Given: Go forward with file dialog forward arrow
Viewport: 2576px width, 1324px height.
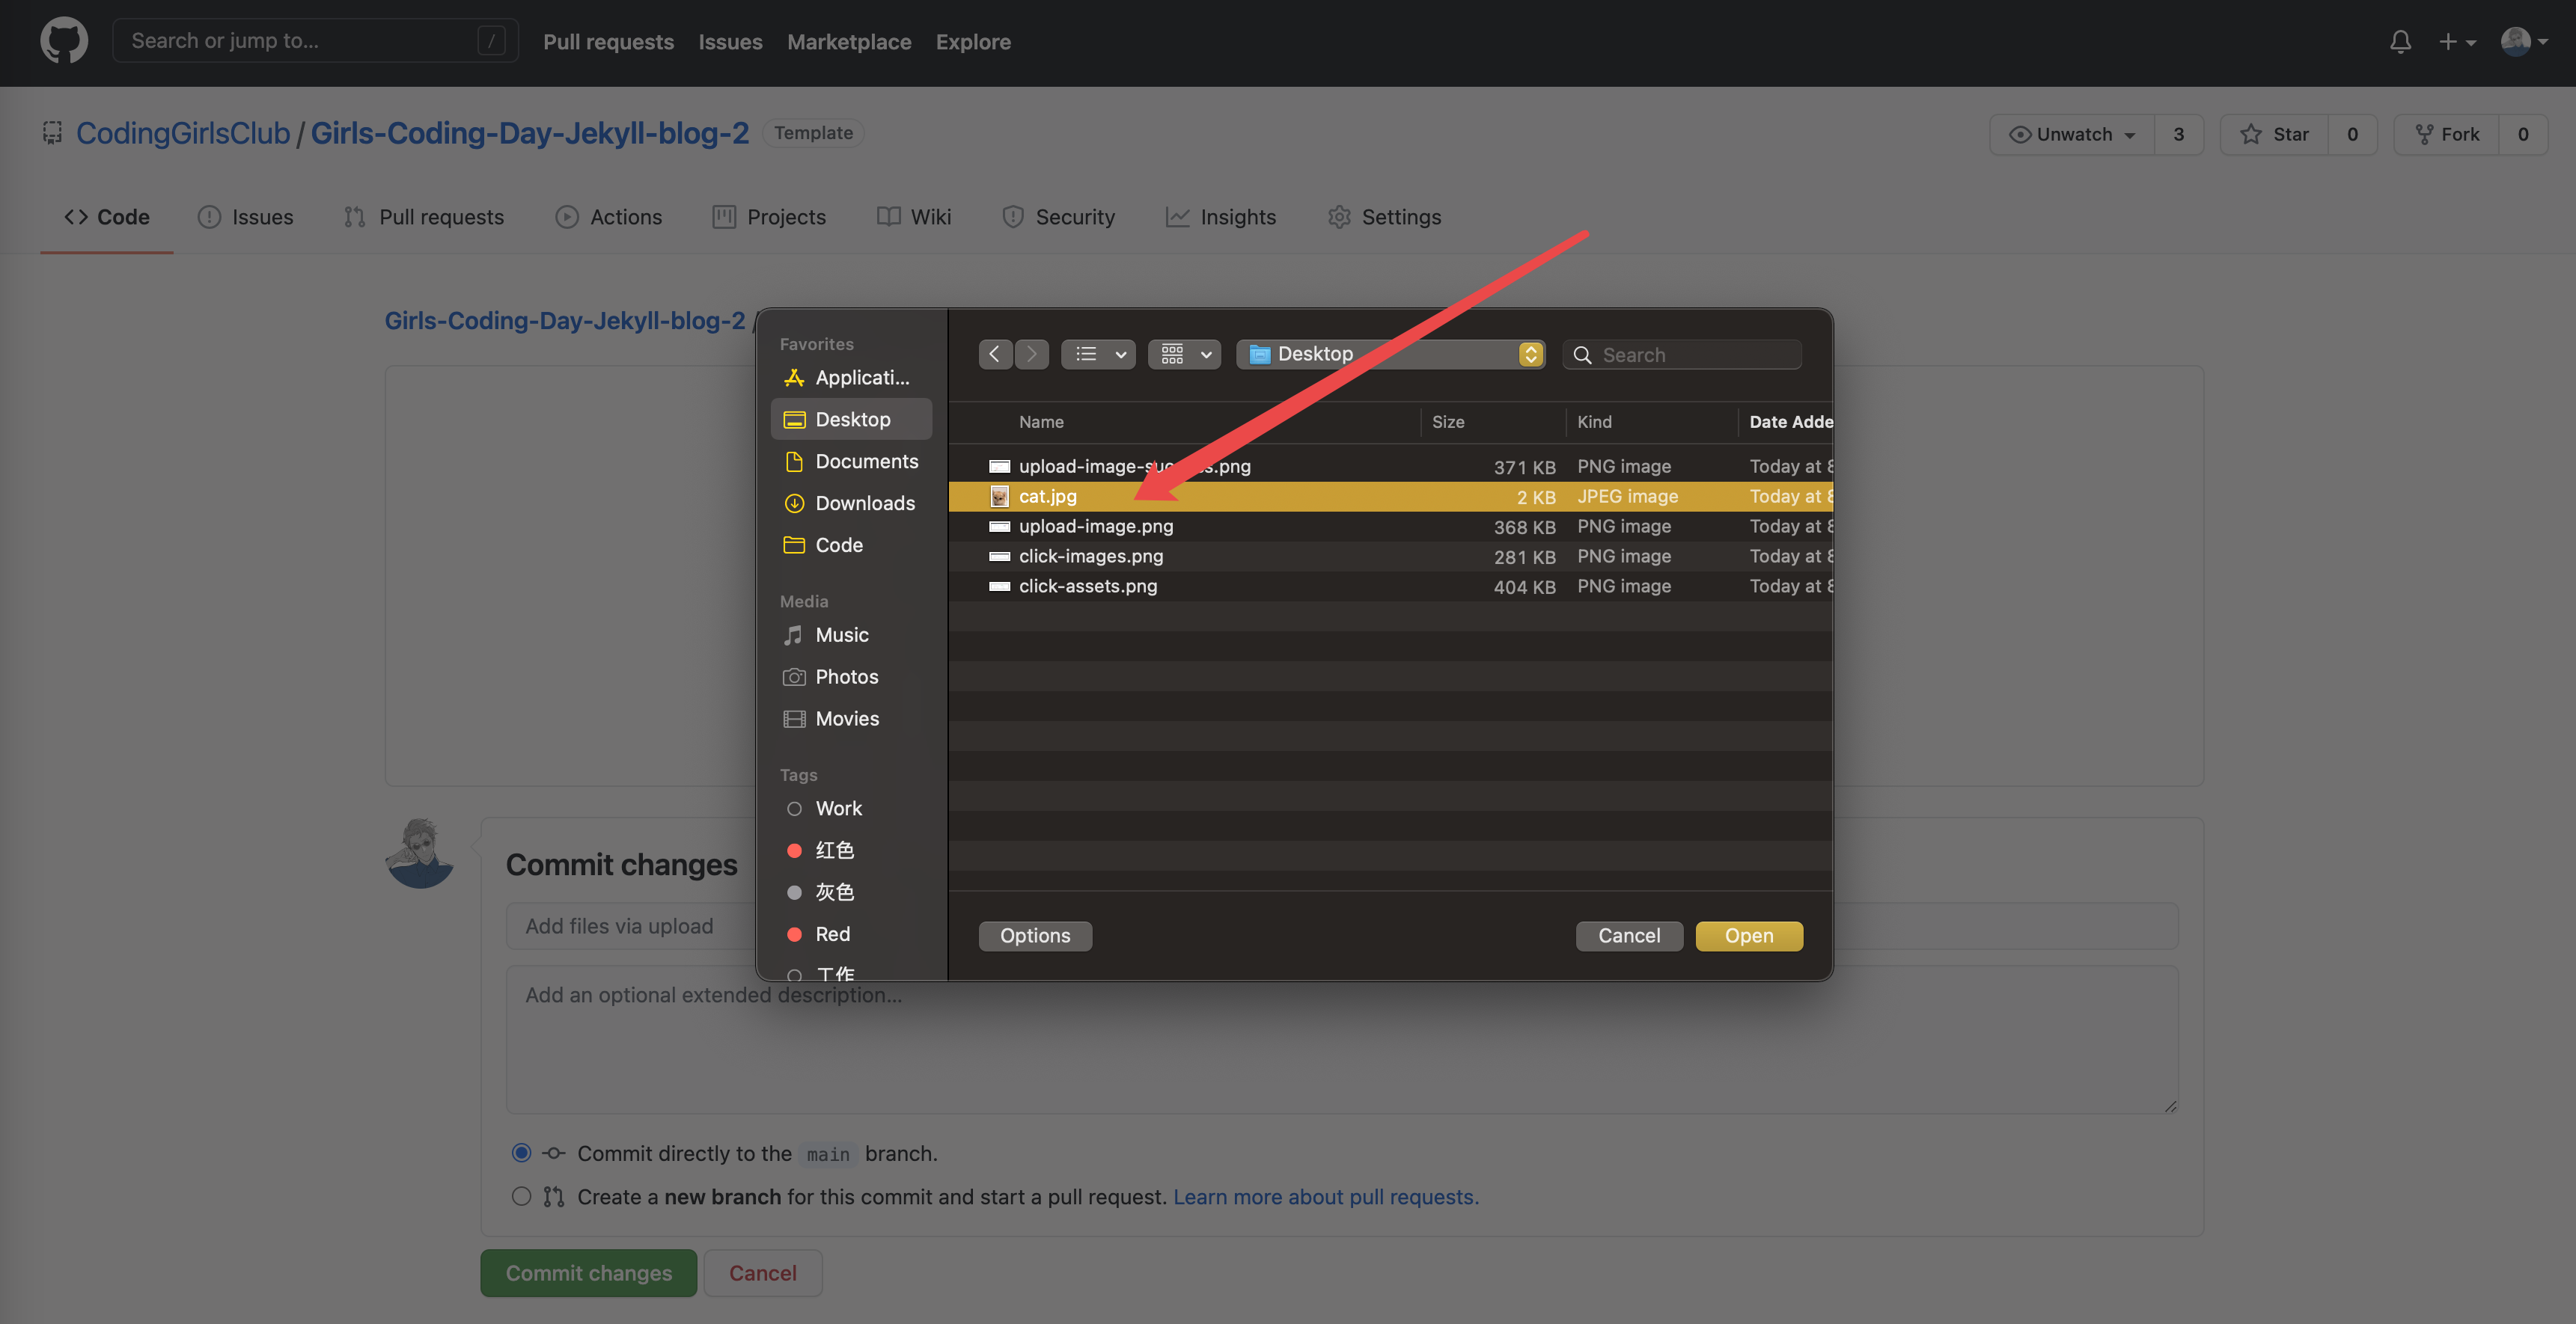Looking at the screenshot, I should [1031, 354].
